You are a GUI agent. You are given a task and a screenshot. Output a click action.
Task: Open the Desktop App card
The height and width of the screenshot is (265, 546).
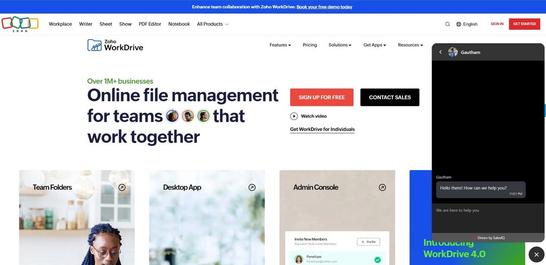click(207, 217)
